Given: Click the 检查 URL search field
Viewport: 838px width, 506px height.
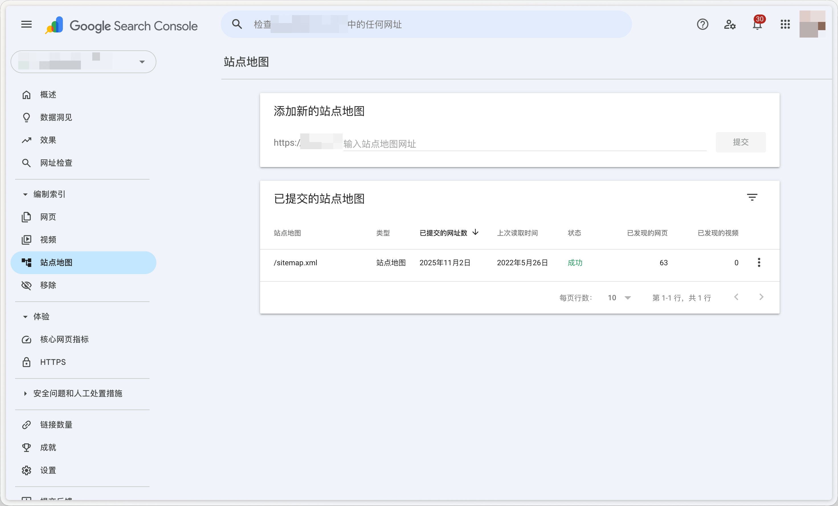Looking at the screenshot, I should pyautogui.click(x=426, y=24).
